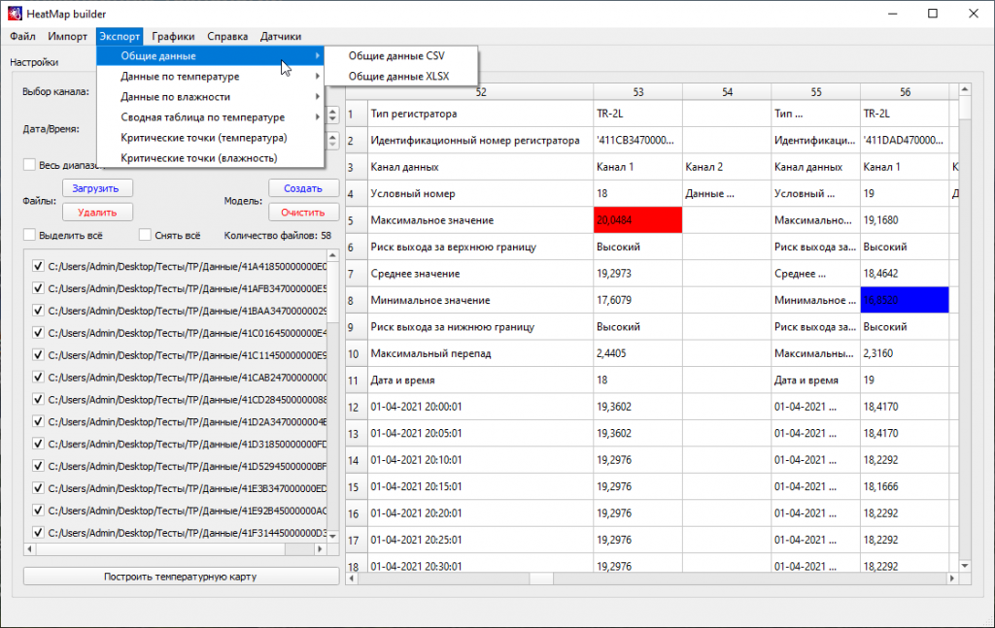Click the Загрузить button

point(96,188)
